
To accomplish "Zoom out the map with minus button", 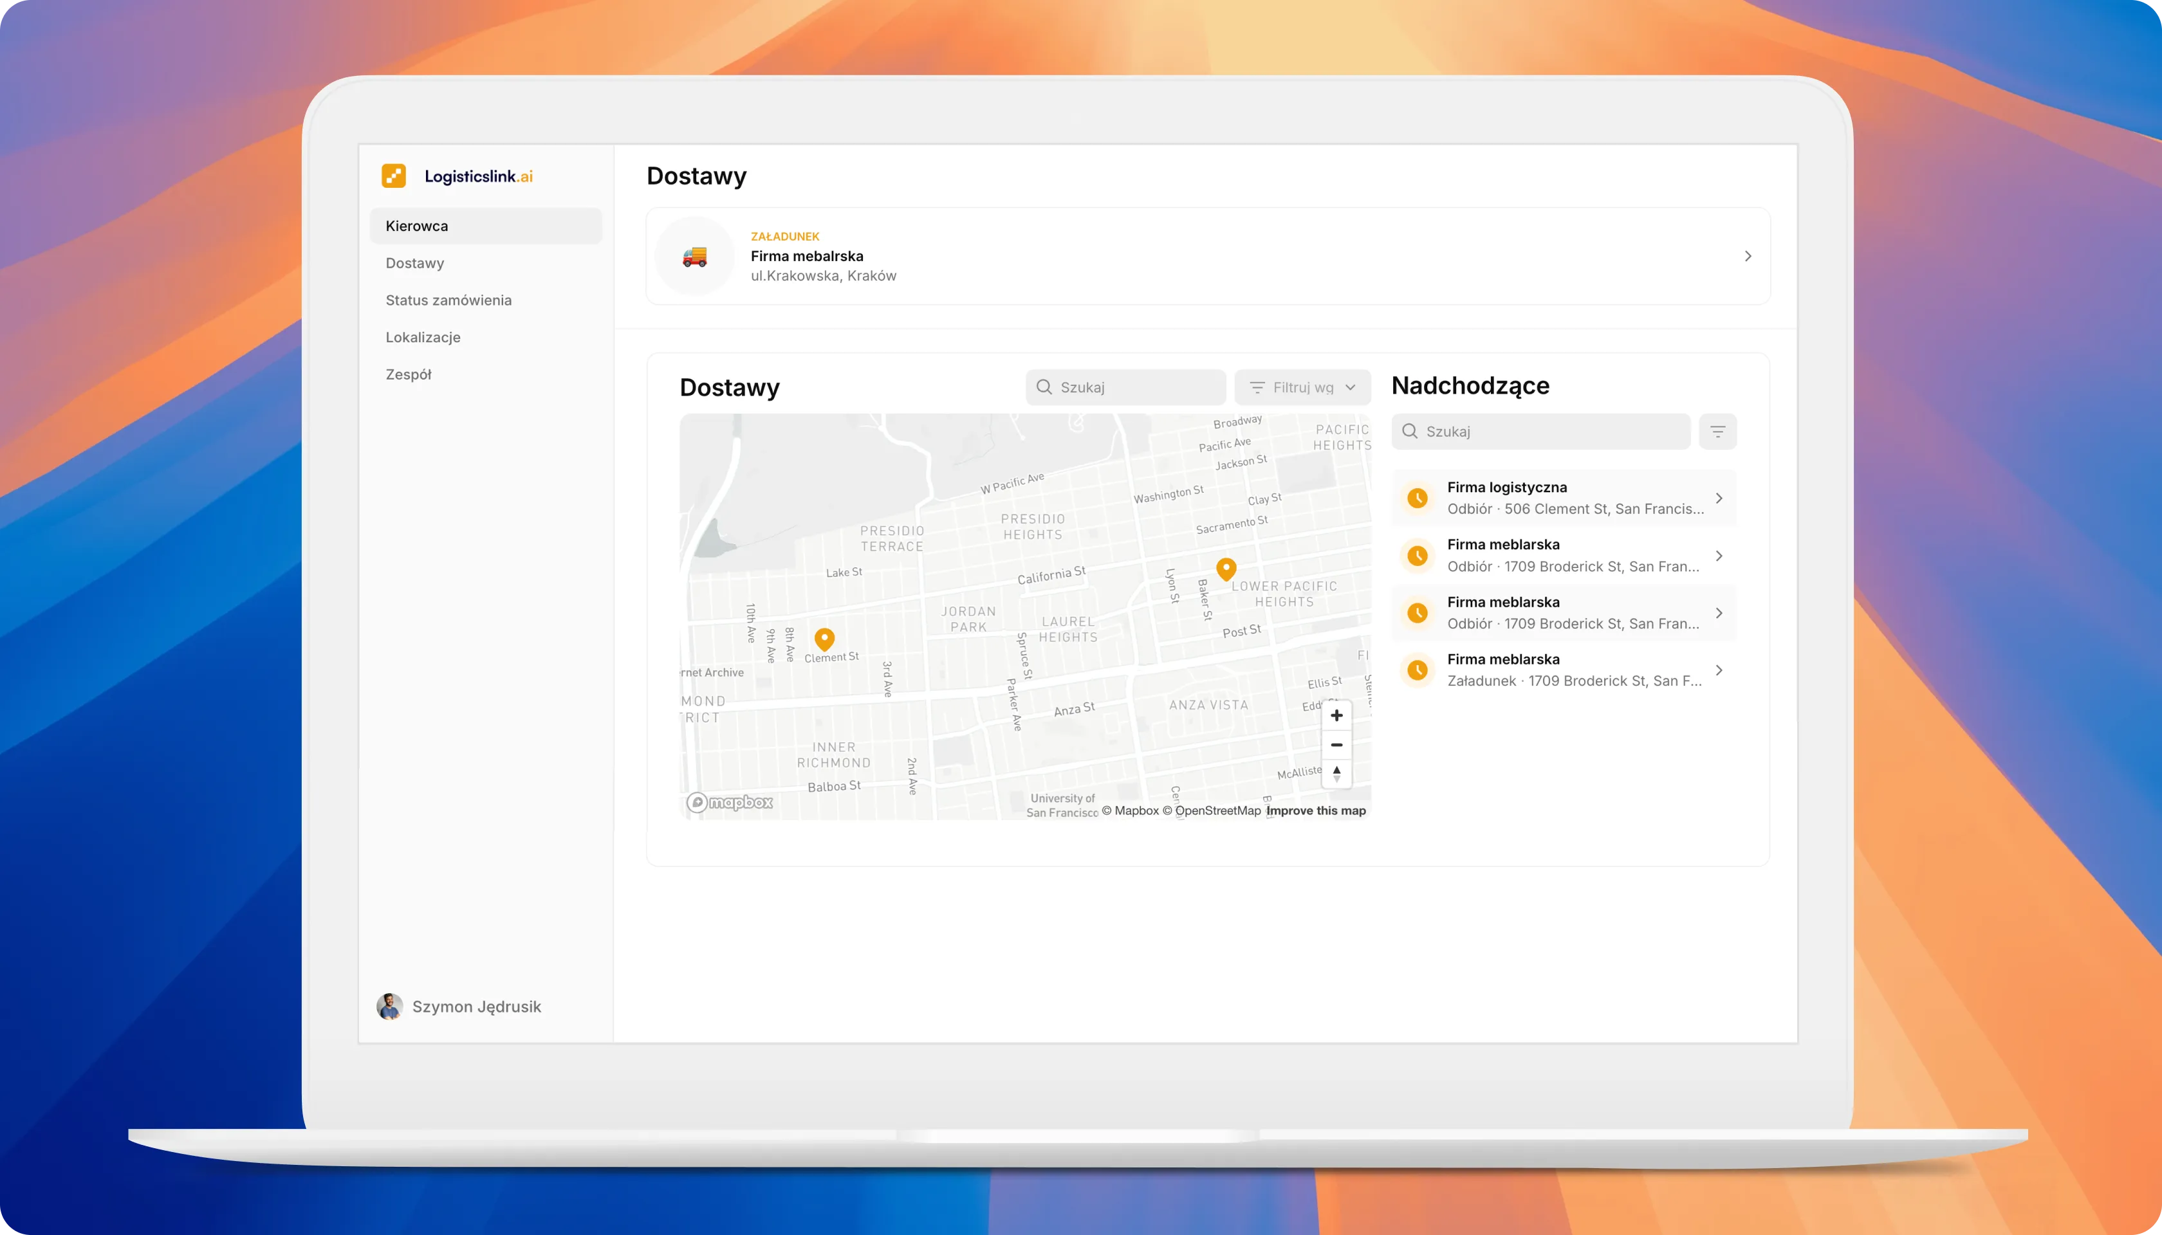I will (1336, 745).
